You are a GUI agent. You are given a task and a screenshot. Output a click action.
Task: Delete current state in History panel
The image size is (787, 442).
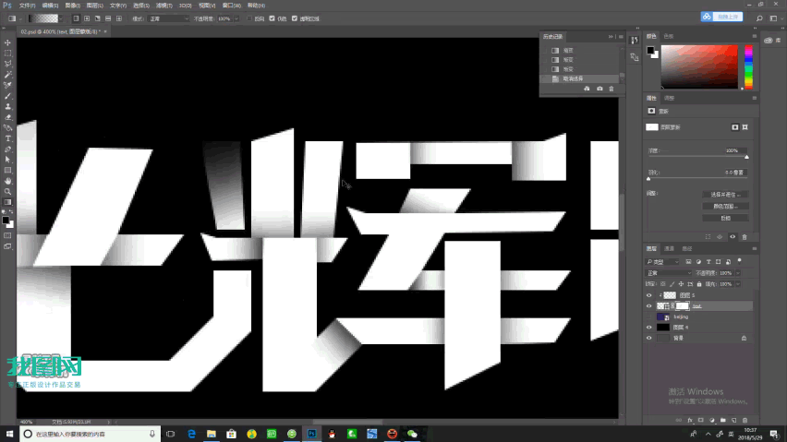point(611,89)
